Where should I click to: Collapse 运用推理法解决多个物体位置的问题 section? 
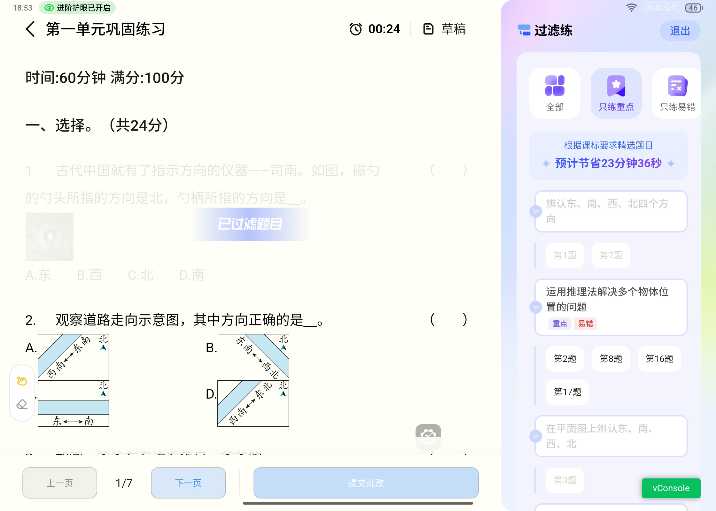pos(536,307)
